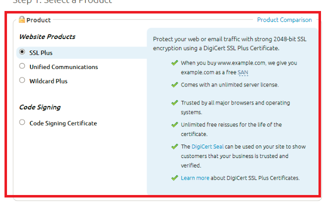The image size is (328, 205).
Task: Click the checkmark next to Learn more
Action: [x=174, y=177]
